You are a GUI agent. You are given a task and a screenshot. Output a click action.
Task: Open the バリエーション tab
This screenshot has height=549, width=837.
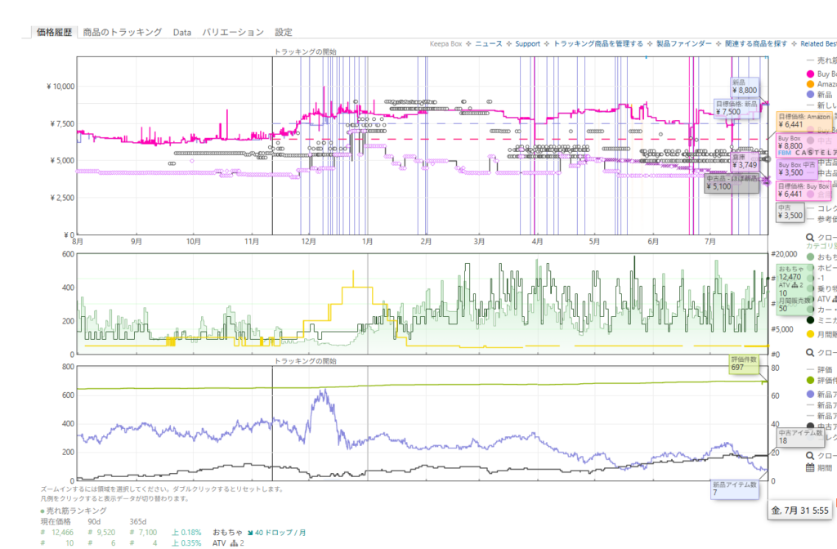pos(233,32)
